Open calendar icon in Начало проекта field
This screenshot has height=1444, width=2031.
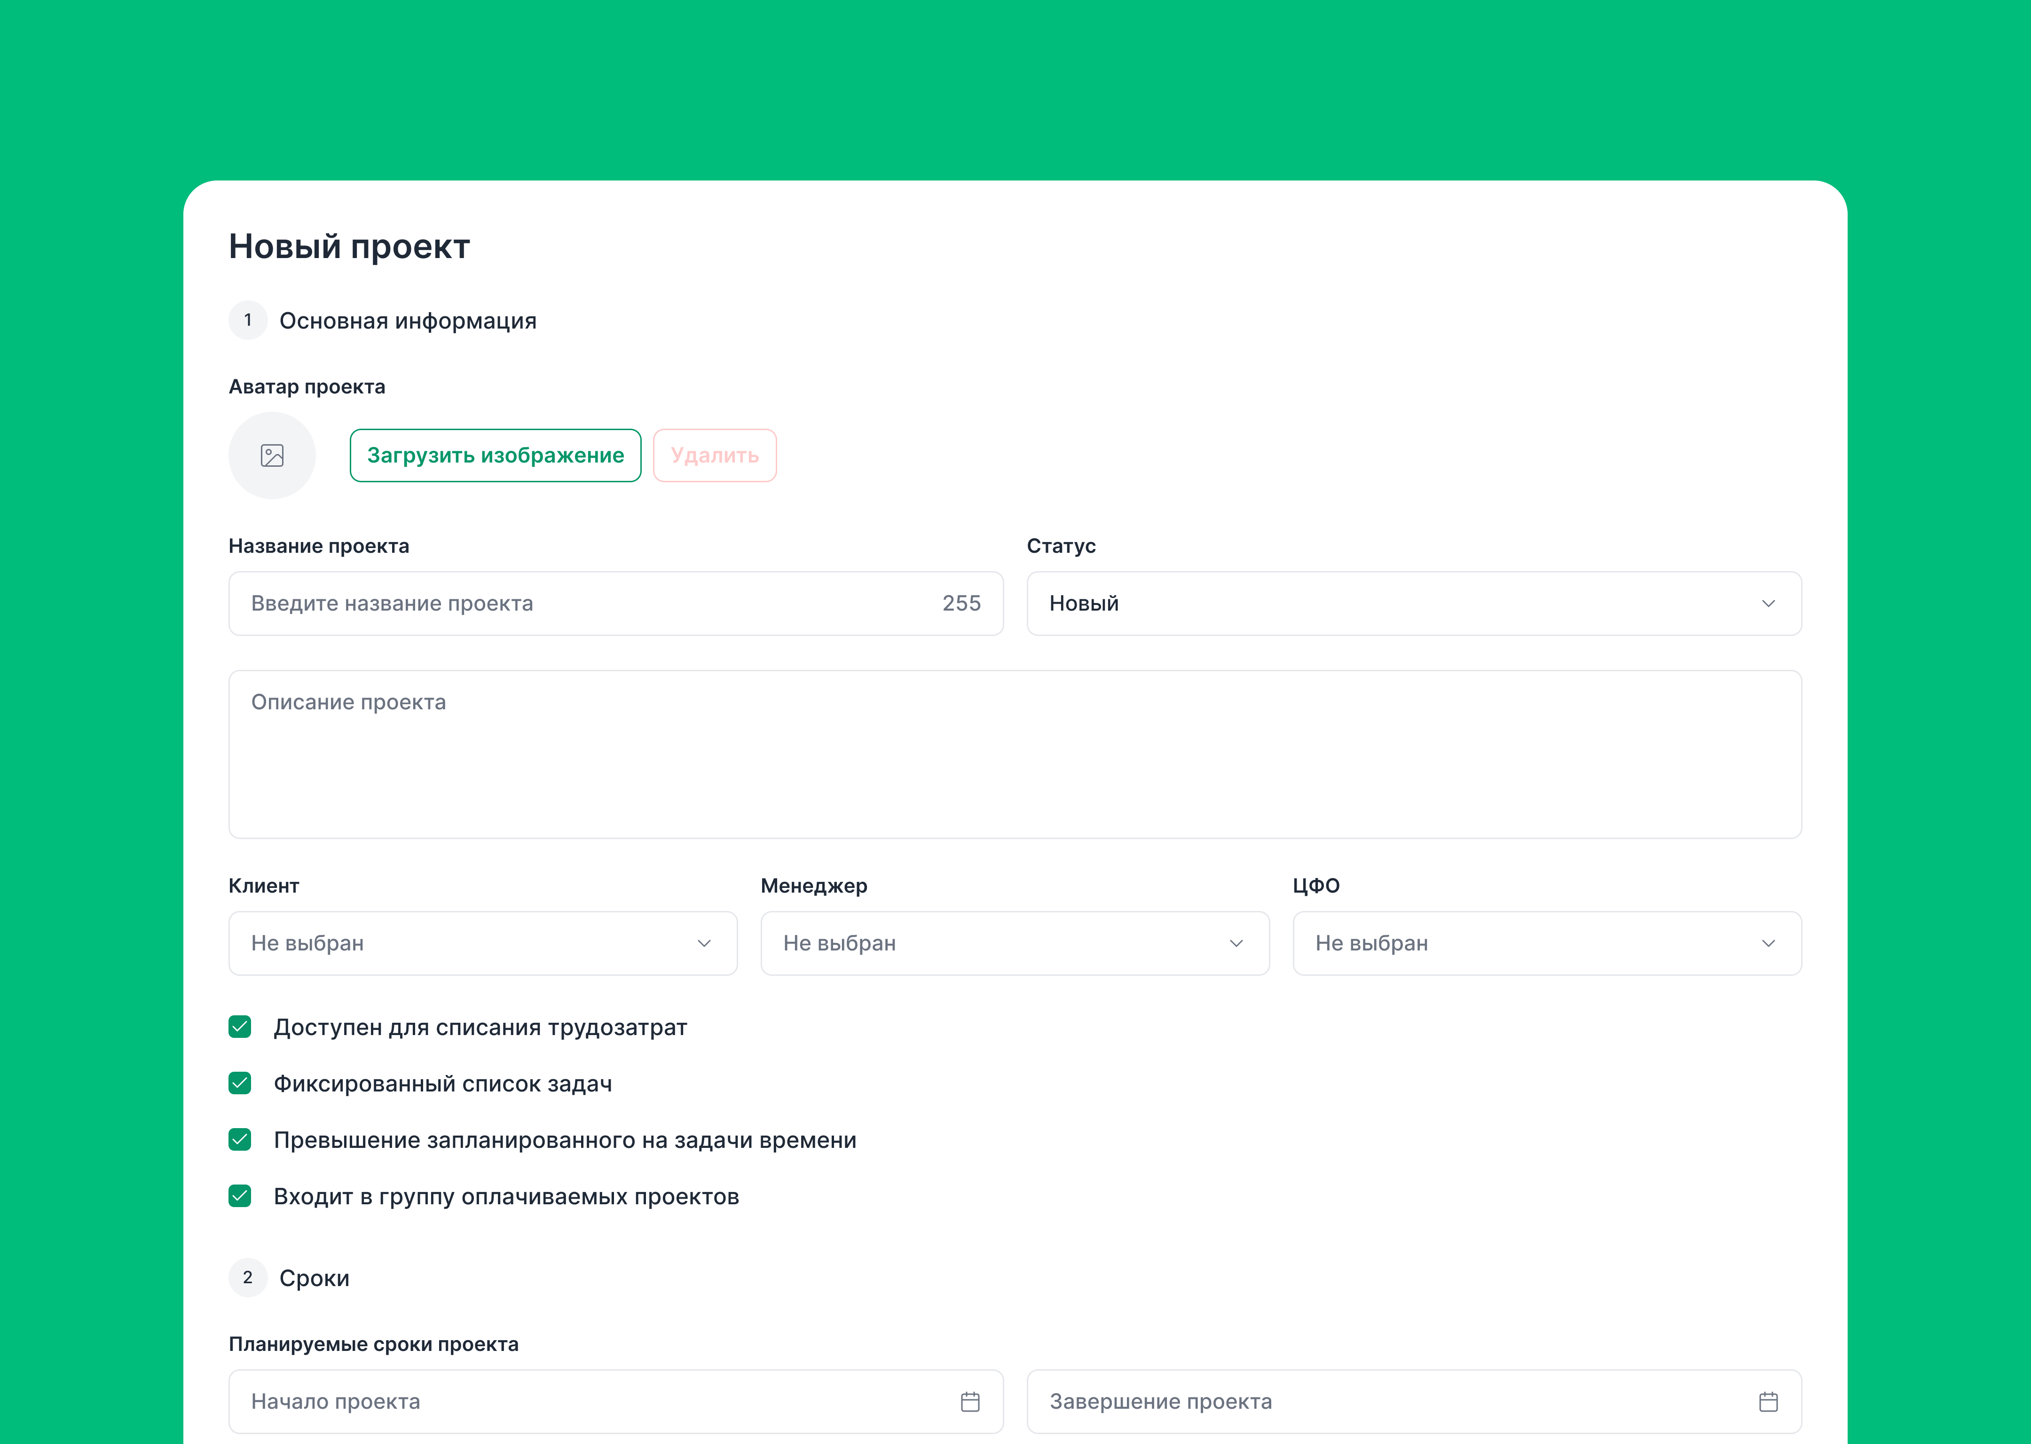[x=970, y=1401]
